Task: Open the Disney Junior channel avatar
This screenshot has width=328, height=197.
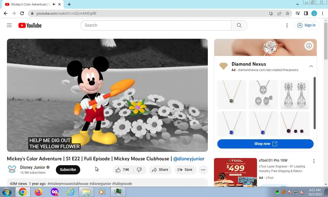Action: tap(12, 170)
